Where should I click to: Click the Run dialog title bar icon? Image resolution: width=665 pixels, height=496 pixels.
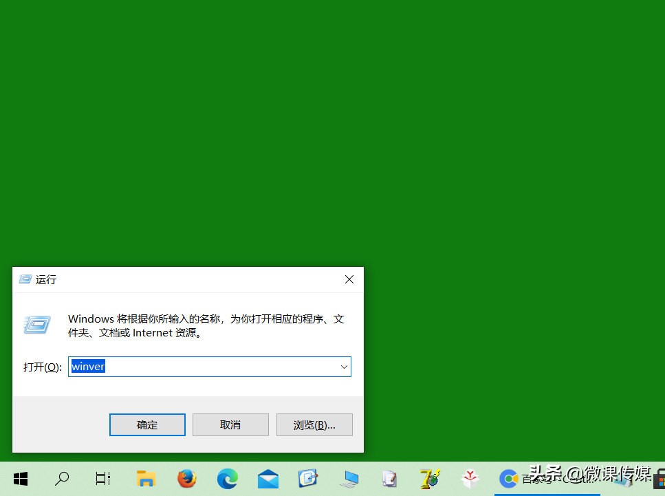click(x=25, y=279)
